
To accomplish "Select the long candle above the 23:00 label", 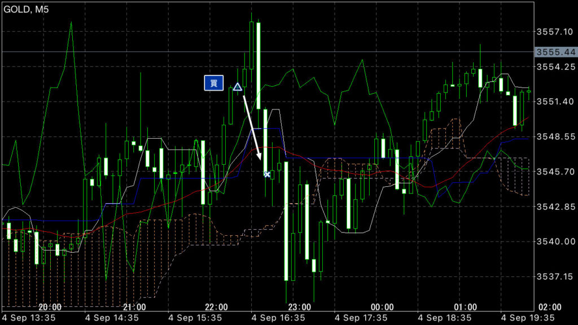I will click(x=286, y=220).
